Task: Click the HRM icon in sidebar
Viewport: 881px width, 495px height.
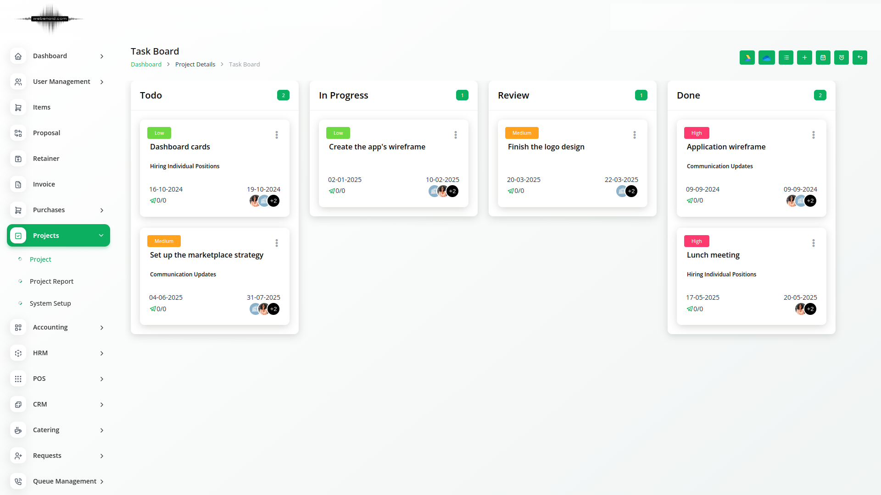Action: click(x=18, y=353)
